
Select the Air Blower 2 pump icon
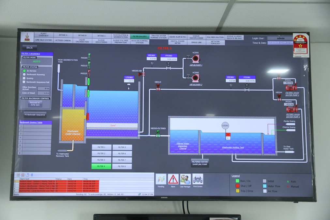pyautogui.click(x=195, y=78)
